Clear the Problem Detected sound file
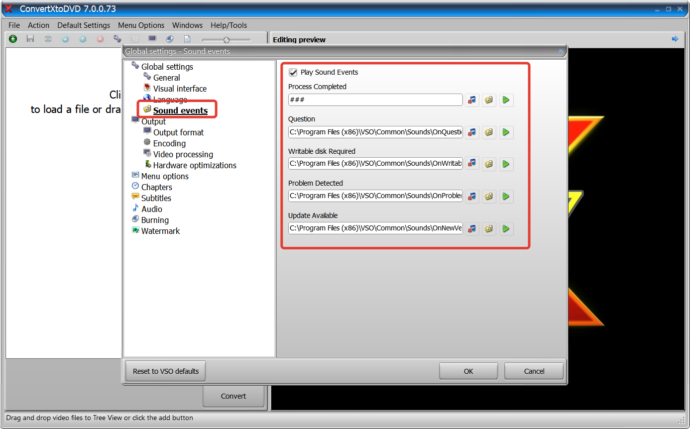This screenshot has width=690, height=429. pyautogui.click(x=472, y=196)
